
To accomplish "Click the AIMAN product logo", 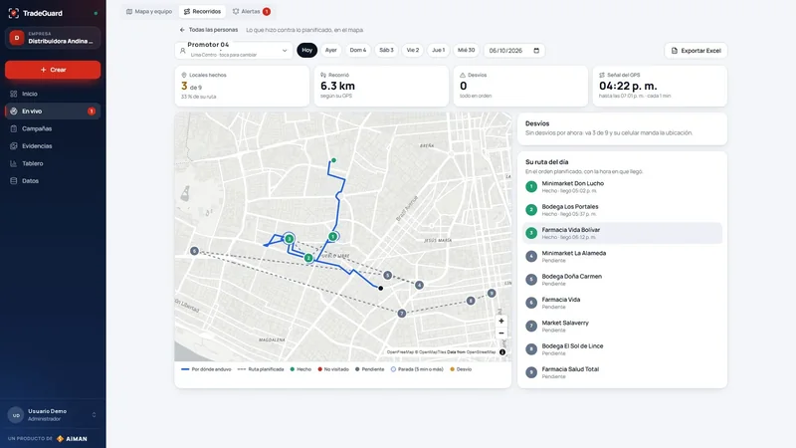I will [72, 439].
